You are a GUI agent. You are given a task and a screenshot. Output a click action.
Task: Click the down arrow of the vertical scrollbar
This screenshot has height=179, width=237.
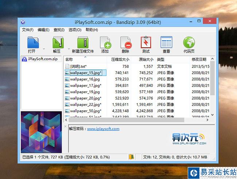tap(212, 115)
